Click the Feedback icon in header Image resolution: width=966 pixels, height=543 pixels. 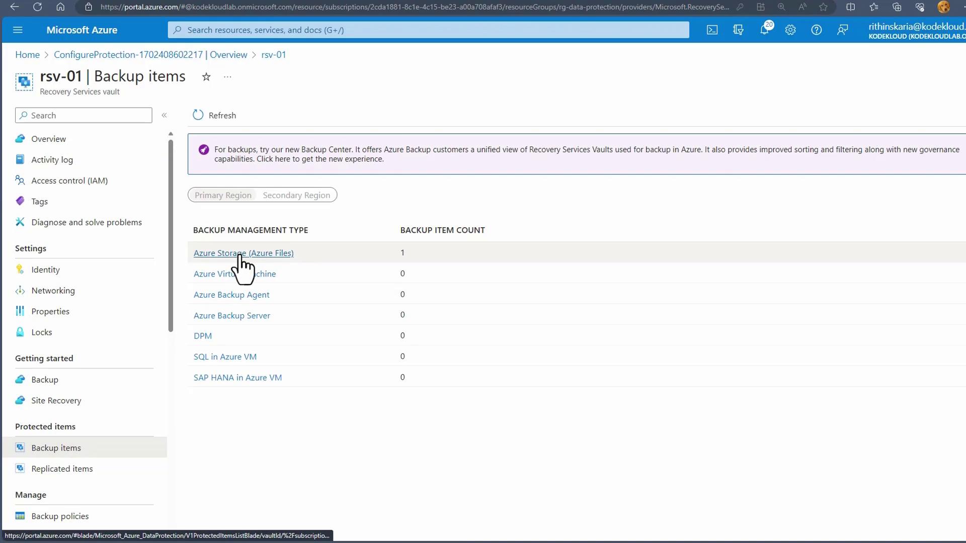coord(843,30)
